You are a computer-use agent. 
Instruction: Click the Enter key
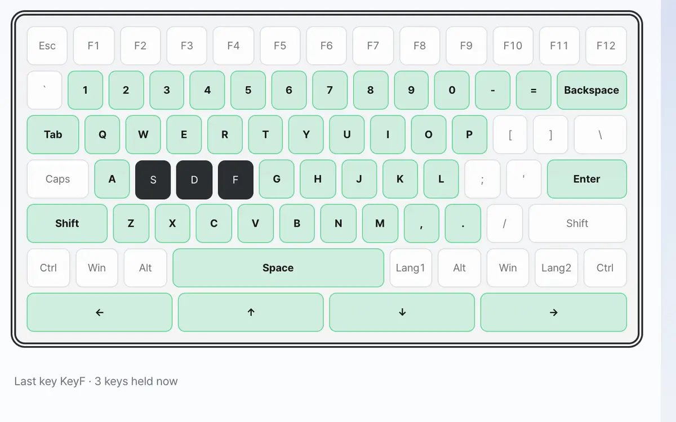pos(587,179)
